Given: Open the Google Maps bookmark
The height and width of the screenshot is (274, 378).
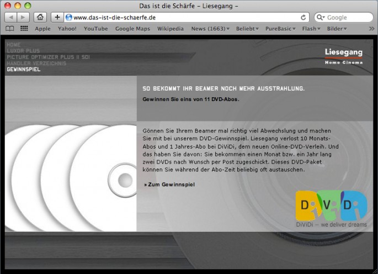Looking at the screenshot, I should tap(132, 29).
